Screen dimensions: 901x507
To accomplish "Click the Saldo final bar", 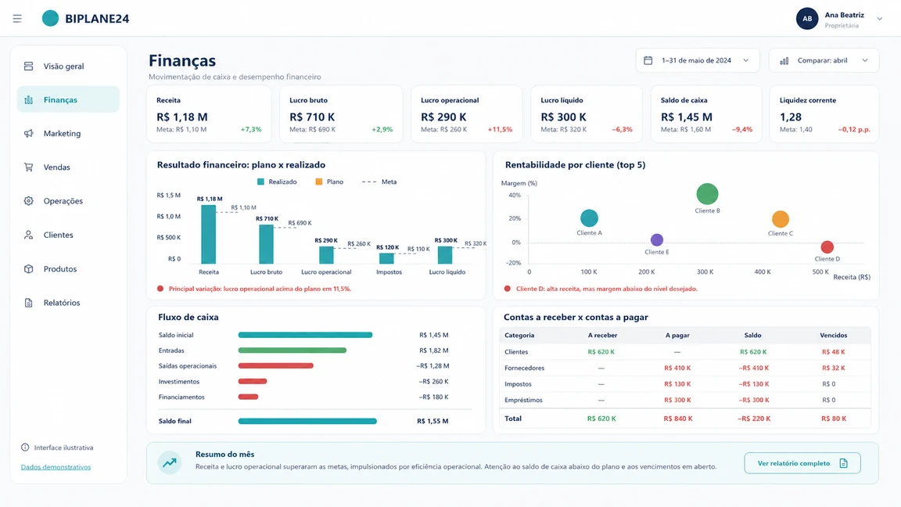I will (x=307, y=421).
